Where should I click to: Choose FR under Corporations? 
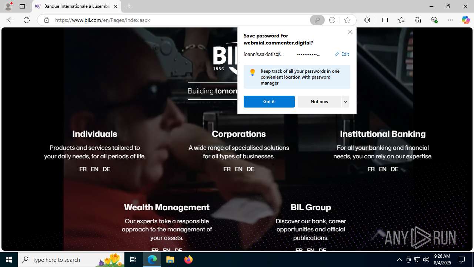click(227, 169)
